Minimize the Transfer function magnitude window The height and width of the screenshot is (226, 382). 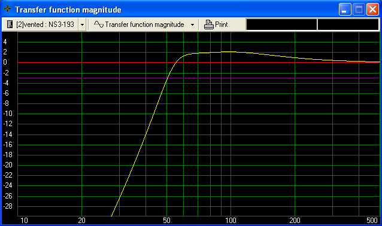(345, 10)
